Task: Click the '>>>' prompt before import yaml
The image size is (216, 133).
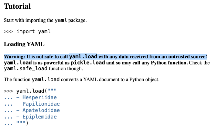Action: [x=8, y=32]
